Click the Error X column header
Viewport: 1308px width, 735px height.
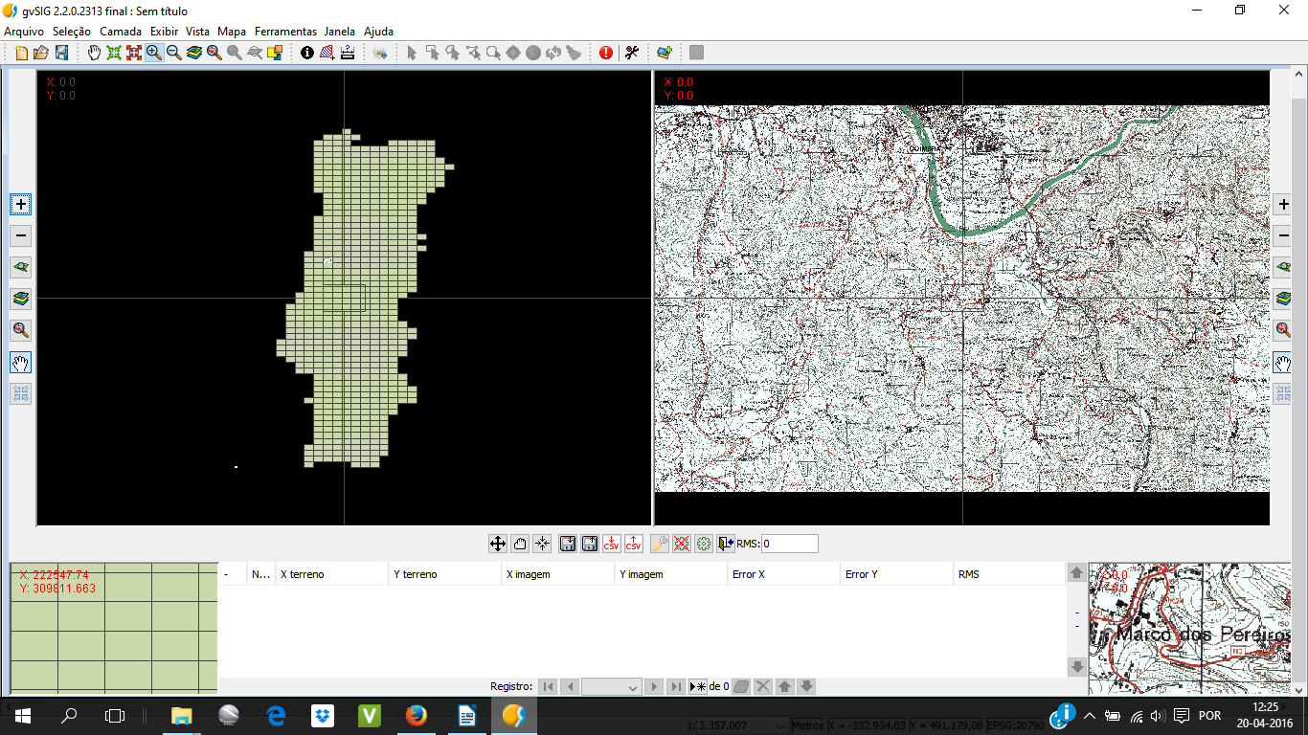[784, 574]
